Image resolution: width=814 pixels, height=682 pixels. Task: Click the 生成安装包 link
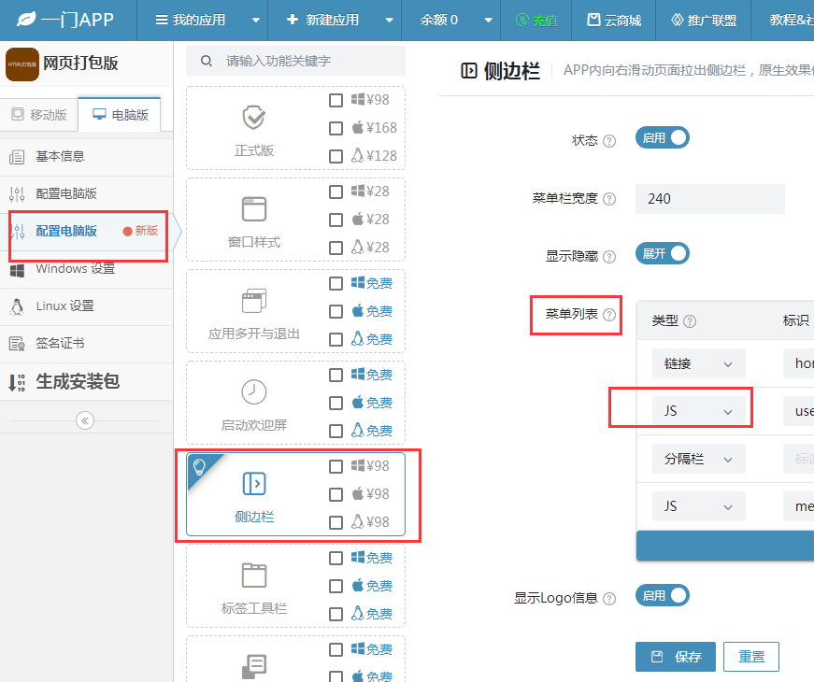[78, 382]
